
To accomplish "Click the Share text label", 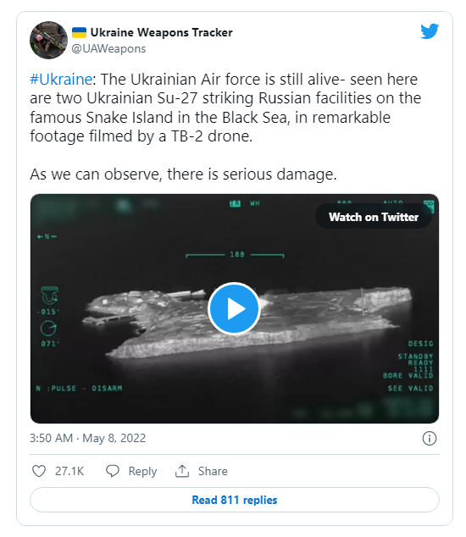I will 213,471.
